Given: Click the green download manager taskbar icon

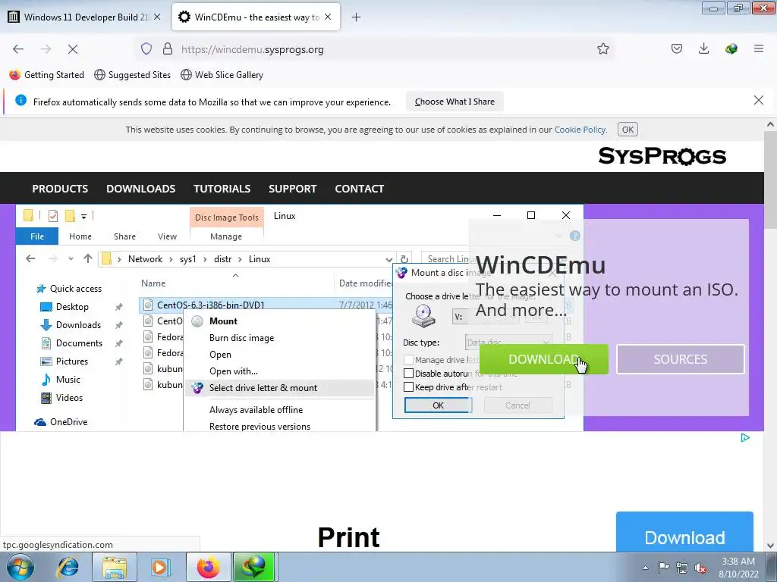Looking at the screenshot, I should click(x=253, y=567).
